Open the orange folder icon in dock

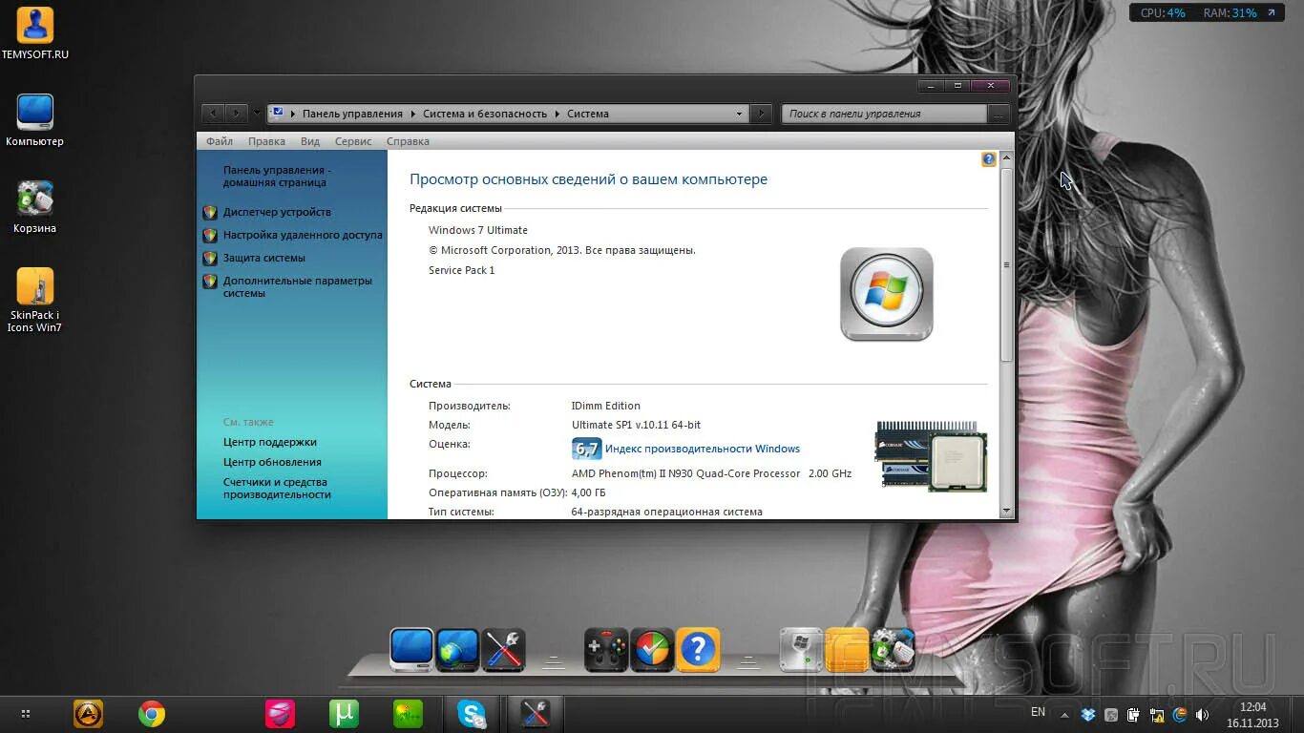[x=847, y=650]
